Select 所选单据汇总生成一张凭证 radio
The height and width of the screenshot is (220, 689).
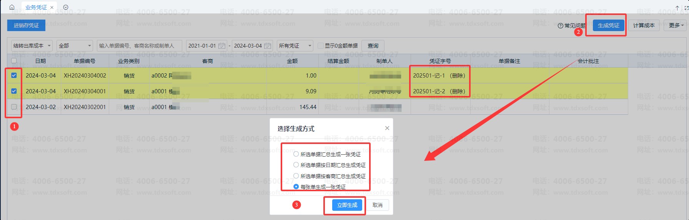tap(296, 154)
